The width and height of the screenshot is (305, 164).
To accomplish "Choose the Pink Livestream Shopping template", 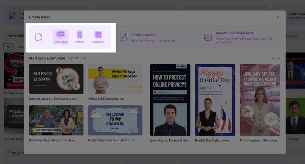I will click(260, 100).
